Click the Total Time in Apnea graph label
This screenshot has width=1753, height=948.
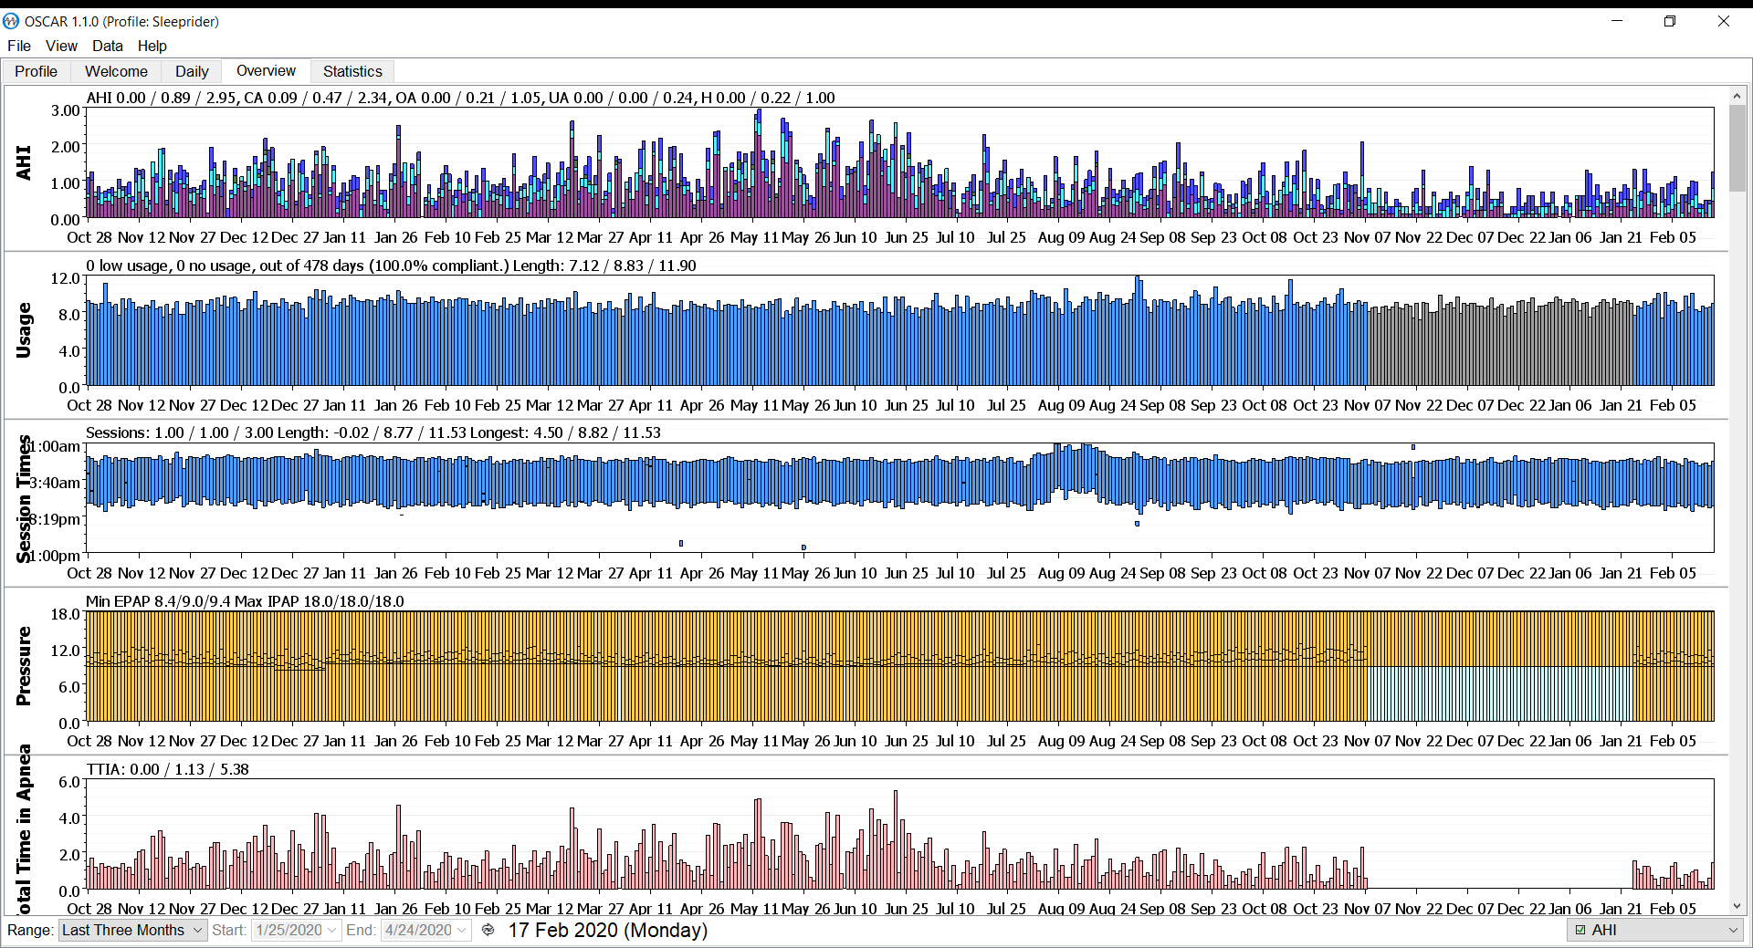click(23, 830)
